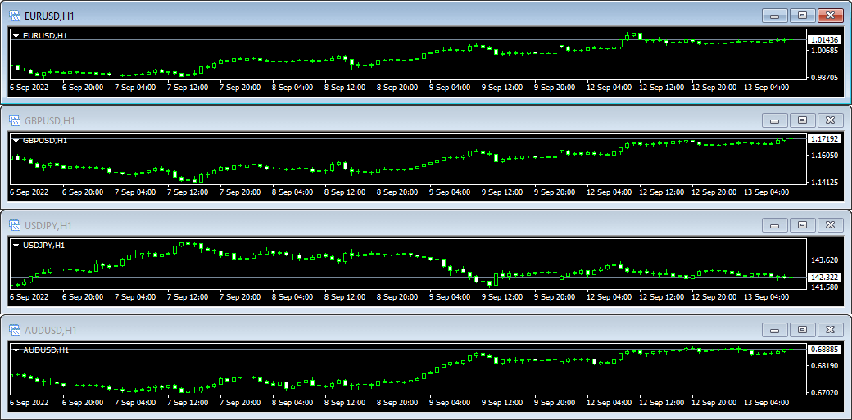The height and width of the screenshot is (420, 852).
Task: Click the EURUSD,H1 title bar text
Action: click(x=49, y=16)
